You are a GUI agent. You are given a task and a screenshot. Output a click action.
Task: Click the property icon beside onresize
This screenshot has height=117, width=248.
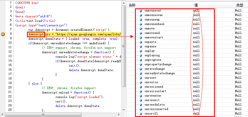(141, 82)
